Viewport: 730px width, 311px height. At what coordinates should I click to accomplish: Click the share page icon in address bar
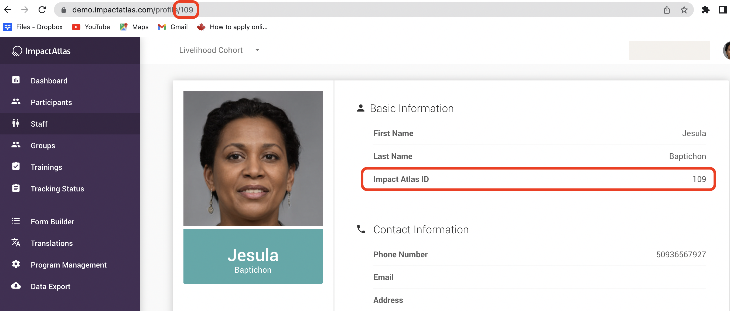pyautogui.click(x=667, y=10)
